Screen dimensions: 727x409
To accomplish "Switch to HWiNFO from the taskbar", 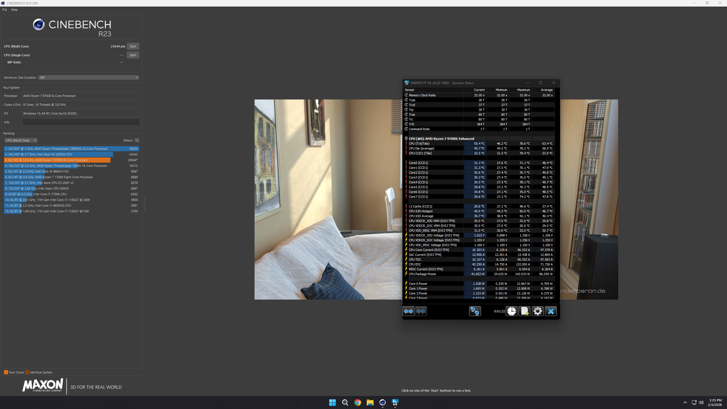I will pyautogui.click(x=395, y=402).
